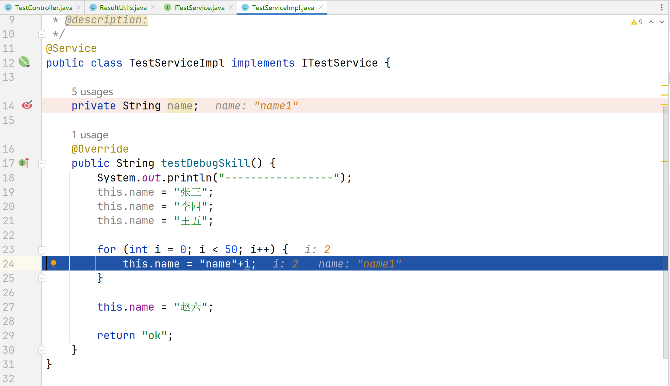Switch to the ITestService.java tab
This screenshot has height=386, width=670.
199,7
